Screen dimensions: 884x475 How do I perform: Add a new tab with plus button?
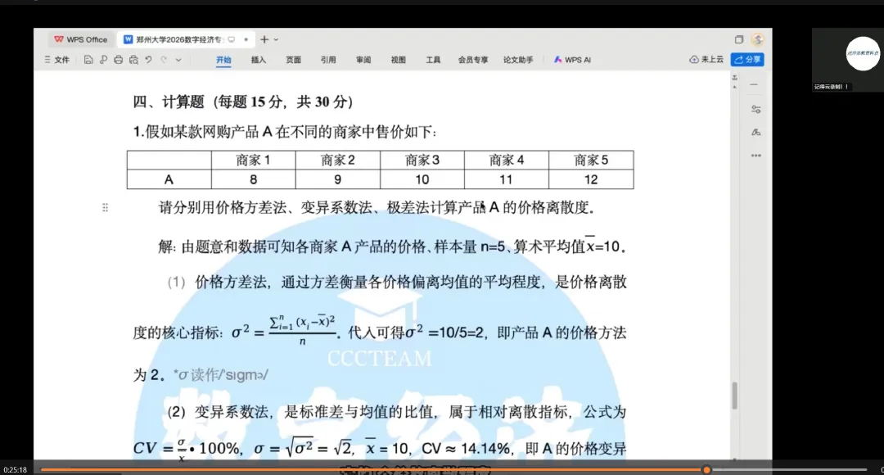point(264,39)
